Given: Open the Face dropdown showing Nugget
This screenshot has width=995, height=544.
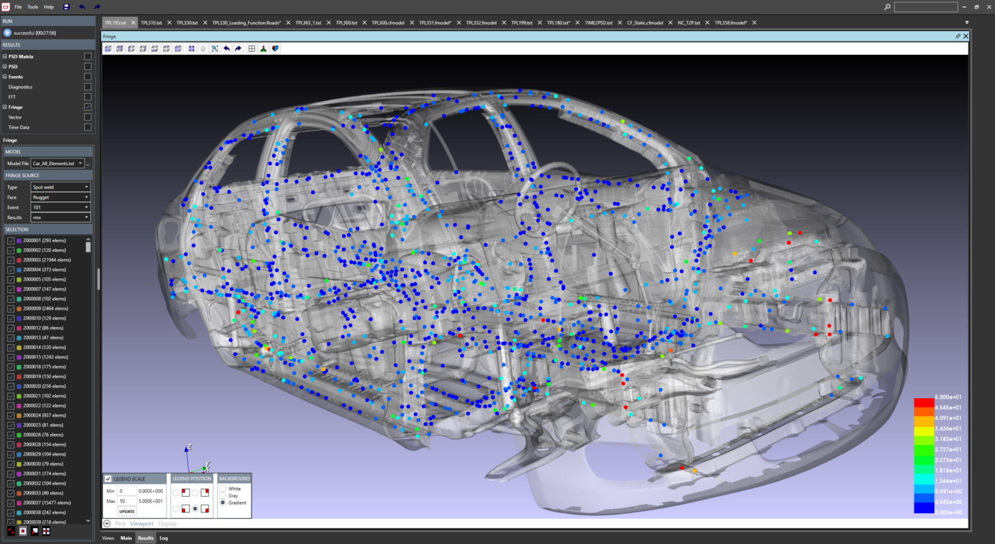Looking at the screenshot, I should (61, 197).
